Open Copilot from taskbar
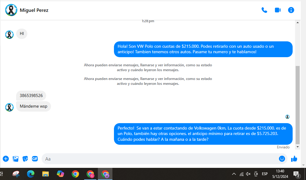The height and width of the screenshot is (180, 306). pyautogui.click(x=60, y=174)
